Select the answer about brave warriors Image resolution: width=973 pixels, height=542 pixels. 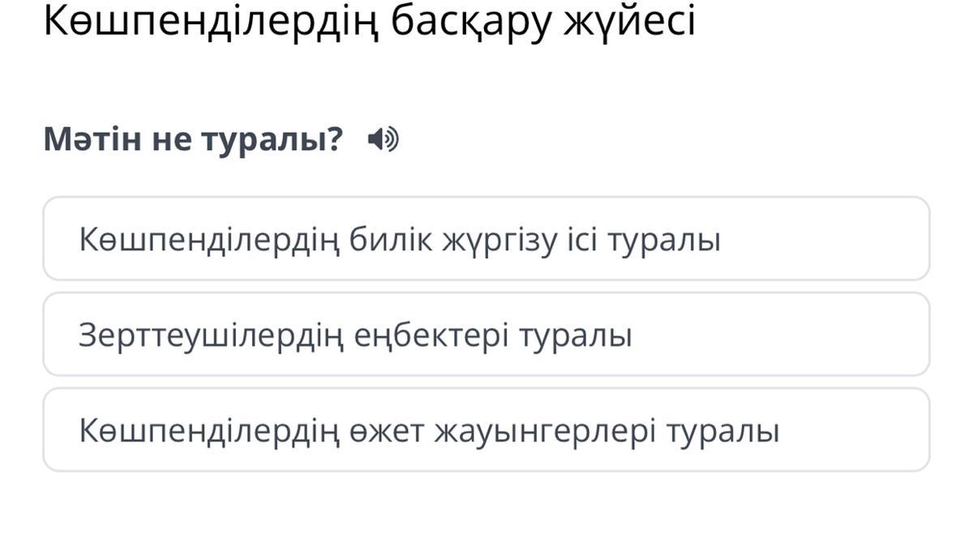pos(429,431)
